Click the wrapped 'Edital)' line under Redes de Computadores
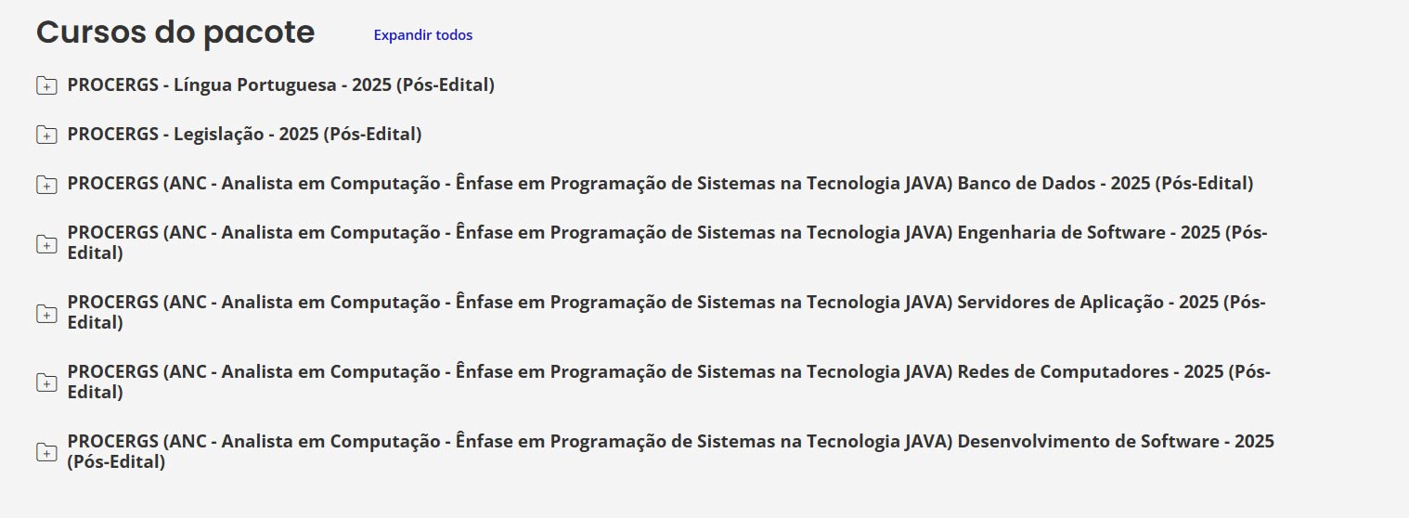Screen dimensions: 1409x518 click(x=96, y=392)
